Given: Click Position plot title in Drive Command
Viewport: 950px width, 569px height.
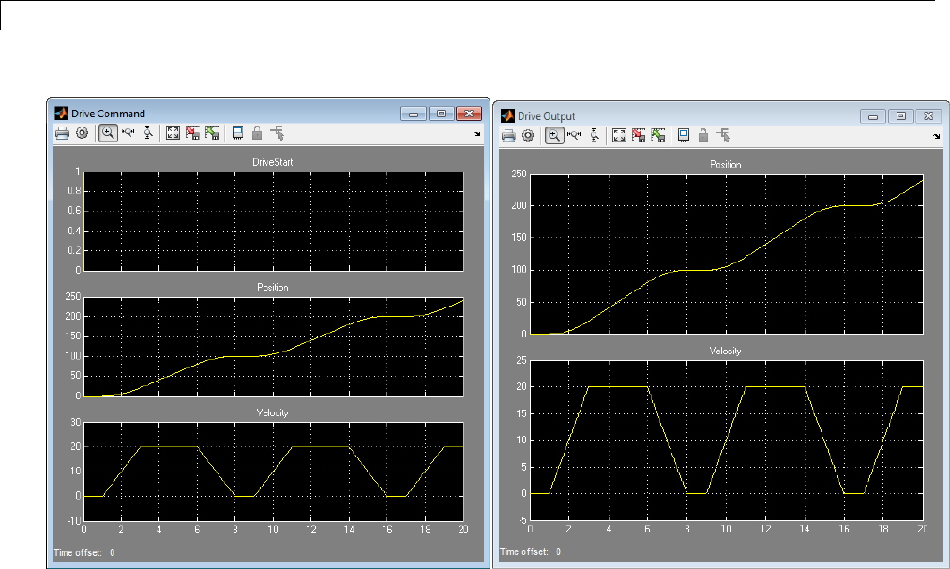Looking at the screenshot, I should 273,287.
